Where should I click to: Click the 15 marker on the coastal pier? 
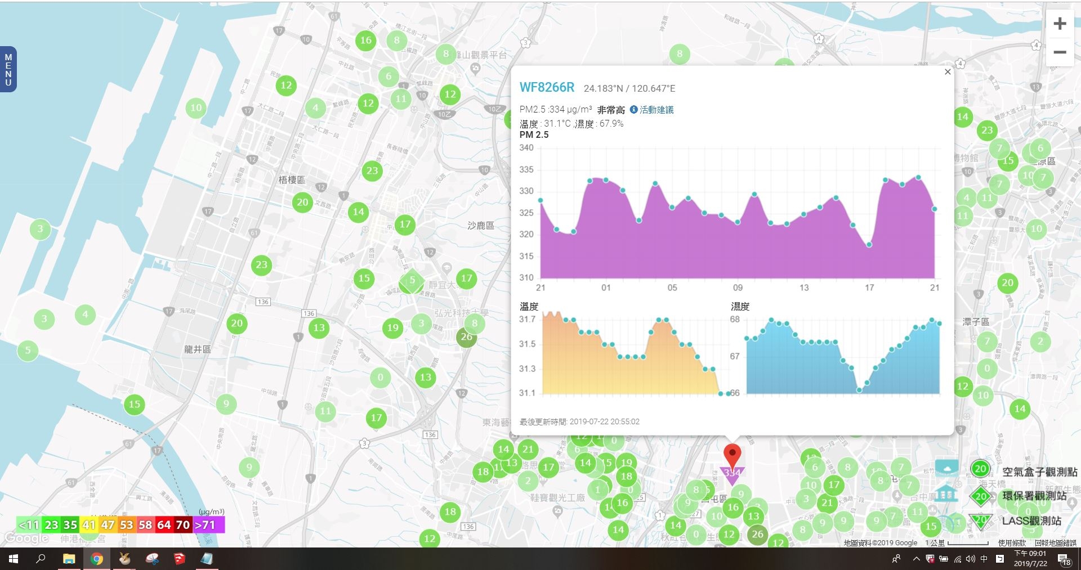tap(134, 404)
